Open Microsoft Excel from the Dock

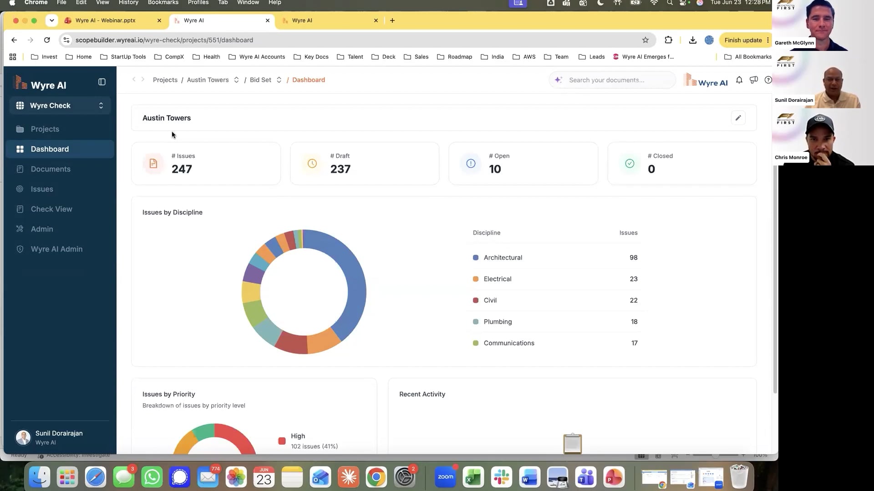click(473, 477)
